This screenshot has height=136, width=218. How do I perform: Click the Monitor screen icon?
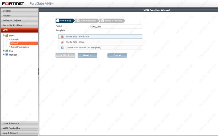pos(7,55)
